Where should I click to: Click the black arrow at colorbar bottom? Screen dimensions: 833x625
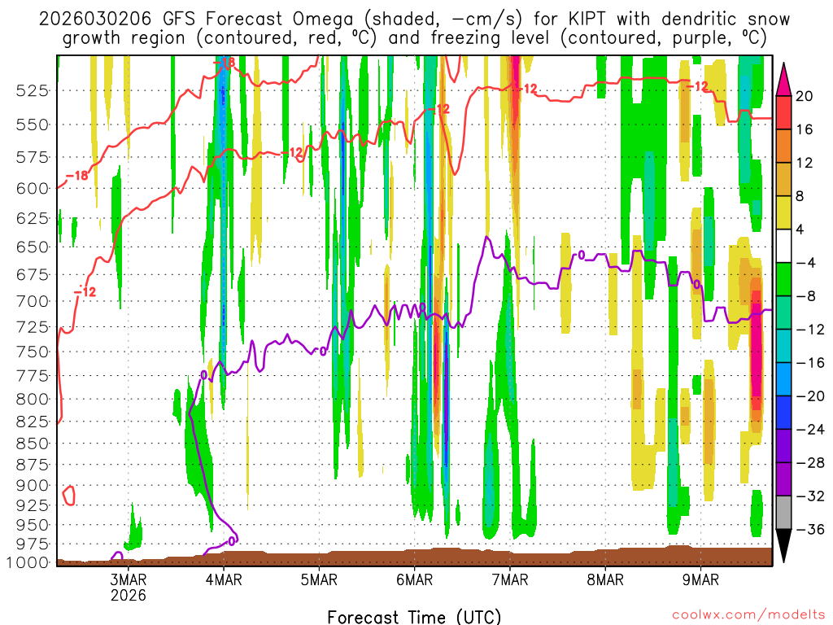pos(783,546)
